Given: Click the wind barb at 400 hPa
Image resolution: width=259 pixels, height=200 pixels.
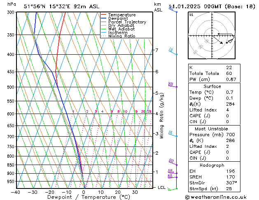Looking at the screenshot, I should click(x=173, y=52).
